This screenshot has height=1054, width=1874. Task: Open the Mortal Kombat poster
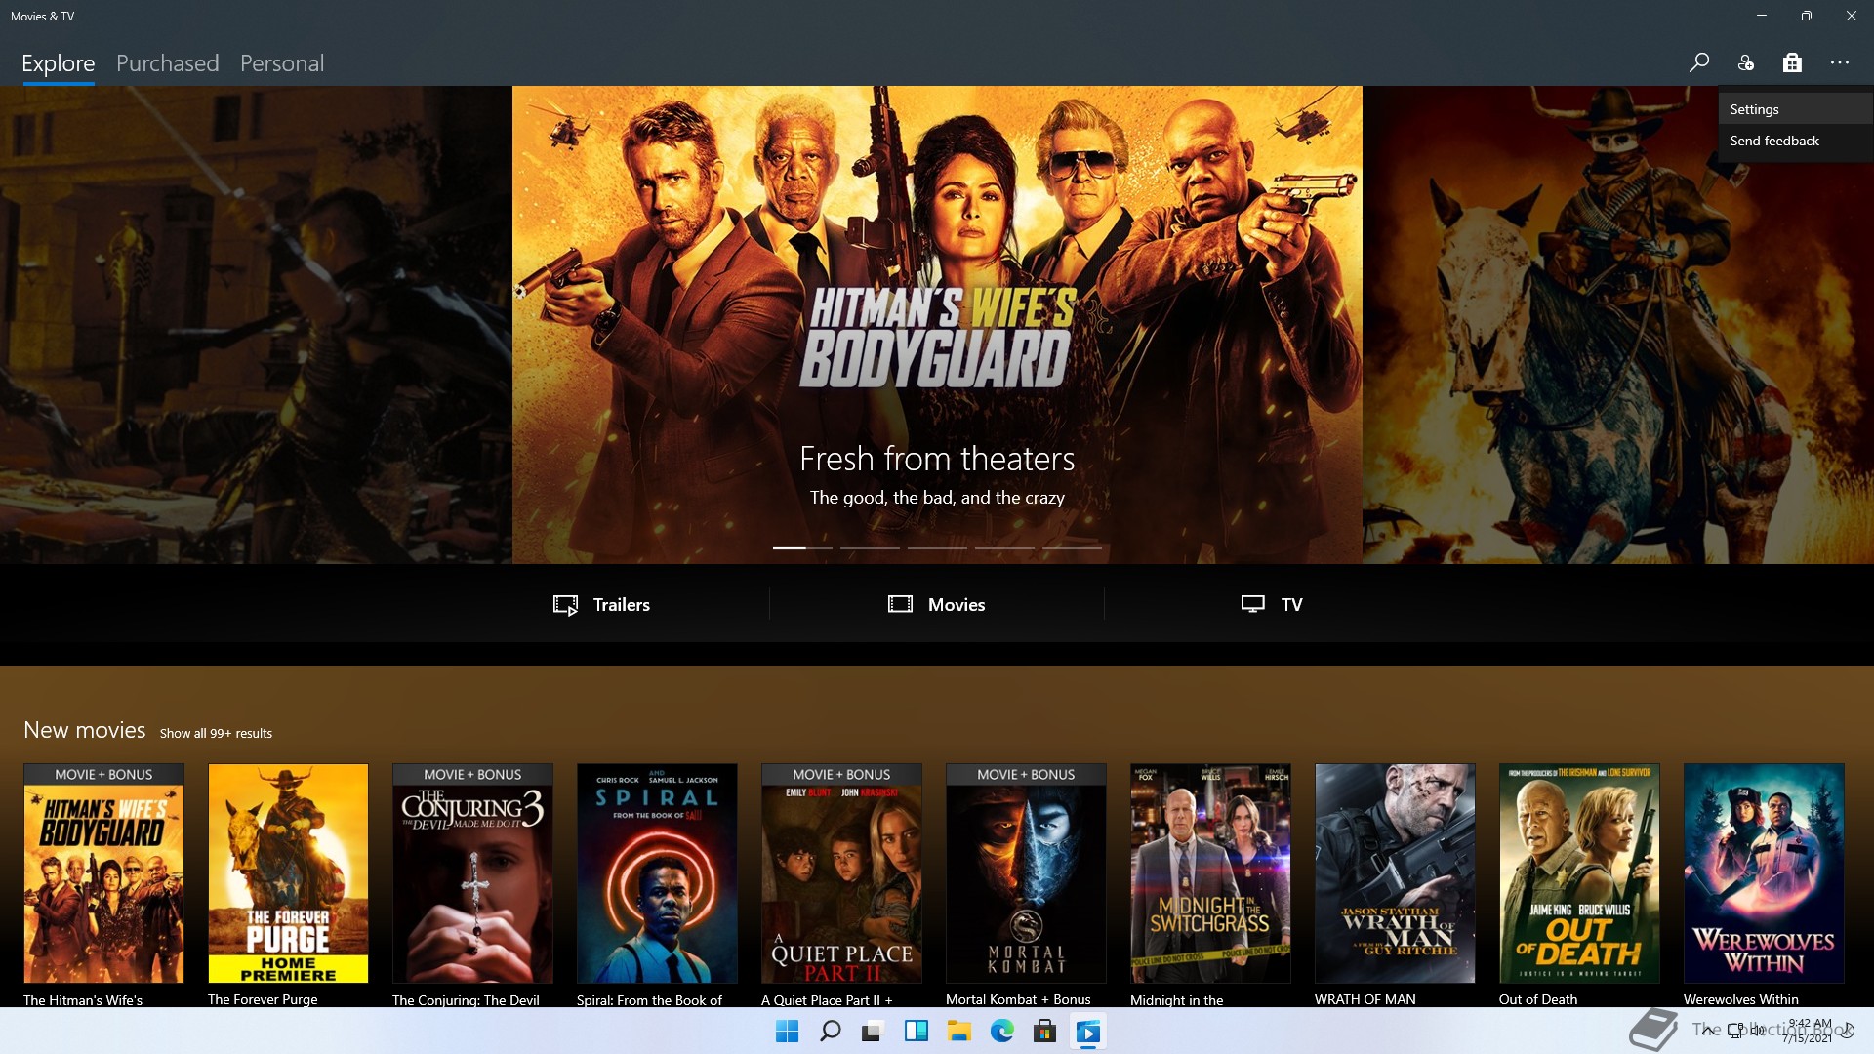pos(1026,873)
